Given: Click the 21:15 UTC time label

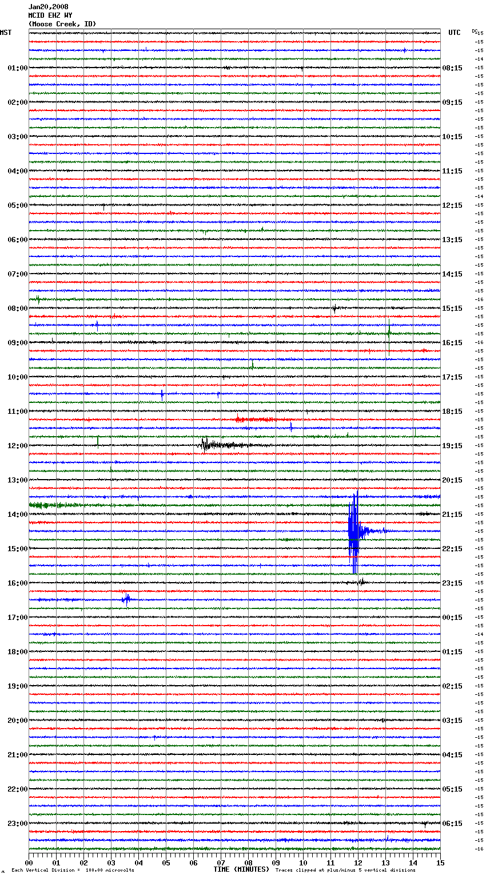Looking at the screenshot, I should pyautogui.click(x=452, y=515).
